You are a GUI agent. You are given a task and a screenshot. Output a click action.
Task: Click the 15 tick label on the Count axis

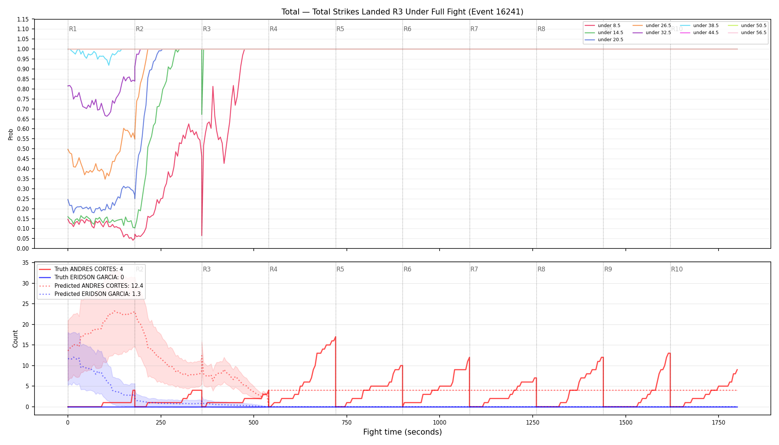click(x=26, y=345)
